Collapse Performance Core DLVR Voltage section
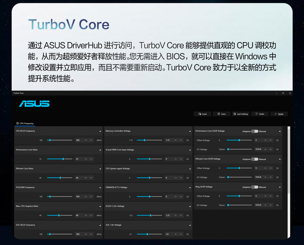The width and height of the screenshot is (304, 245). [280, 131]
